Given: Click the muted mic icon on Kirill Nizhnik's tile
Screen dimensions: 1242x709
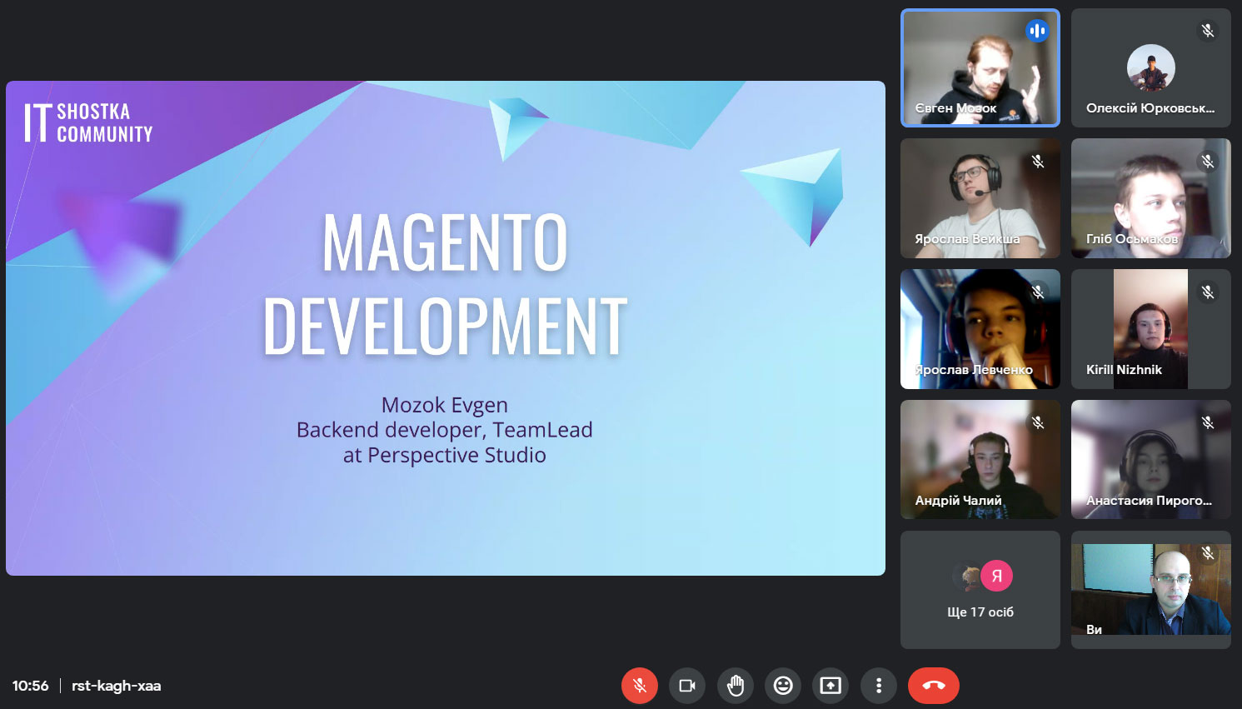Looking at the screenshot, I should click(1208, 292).
